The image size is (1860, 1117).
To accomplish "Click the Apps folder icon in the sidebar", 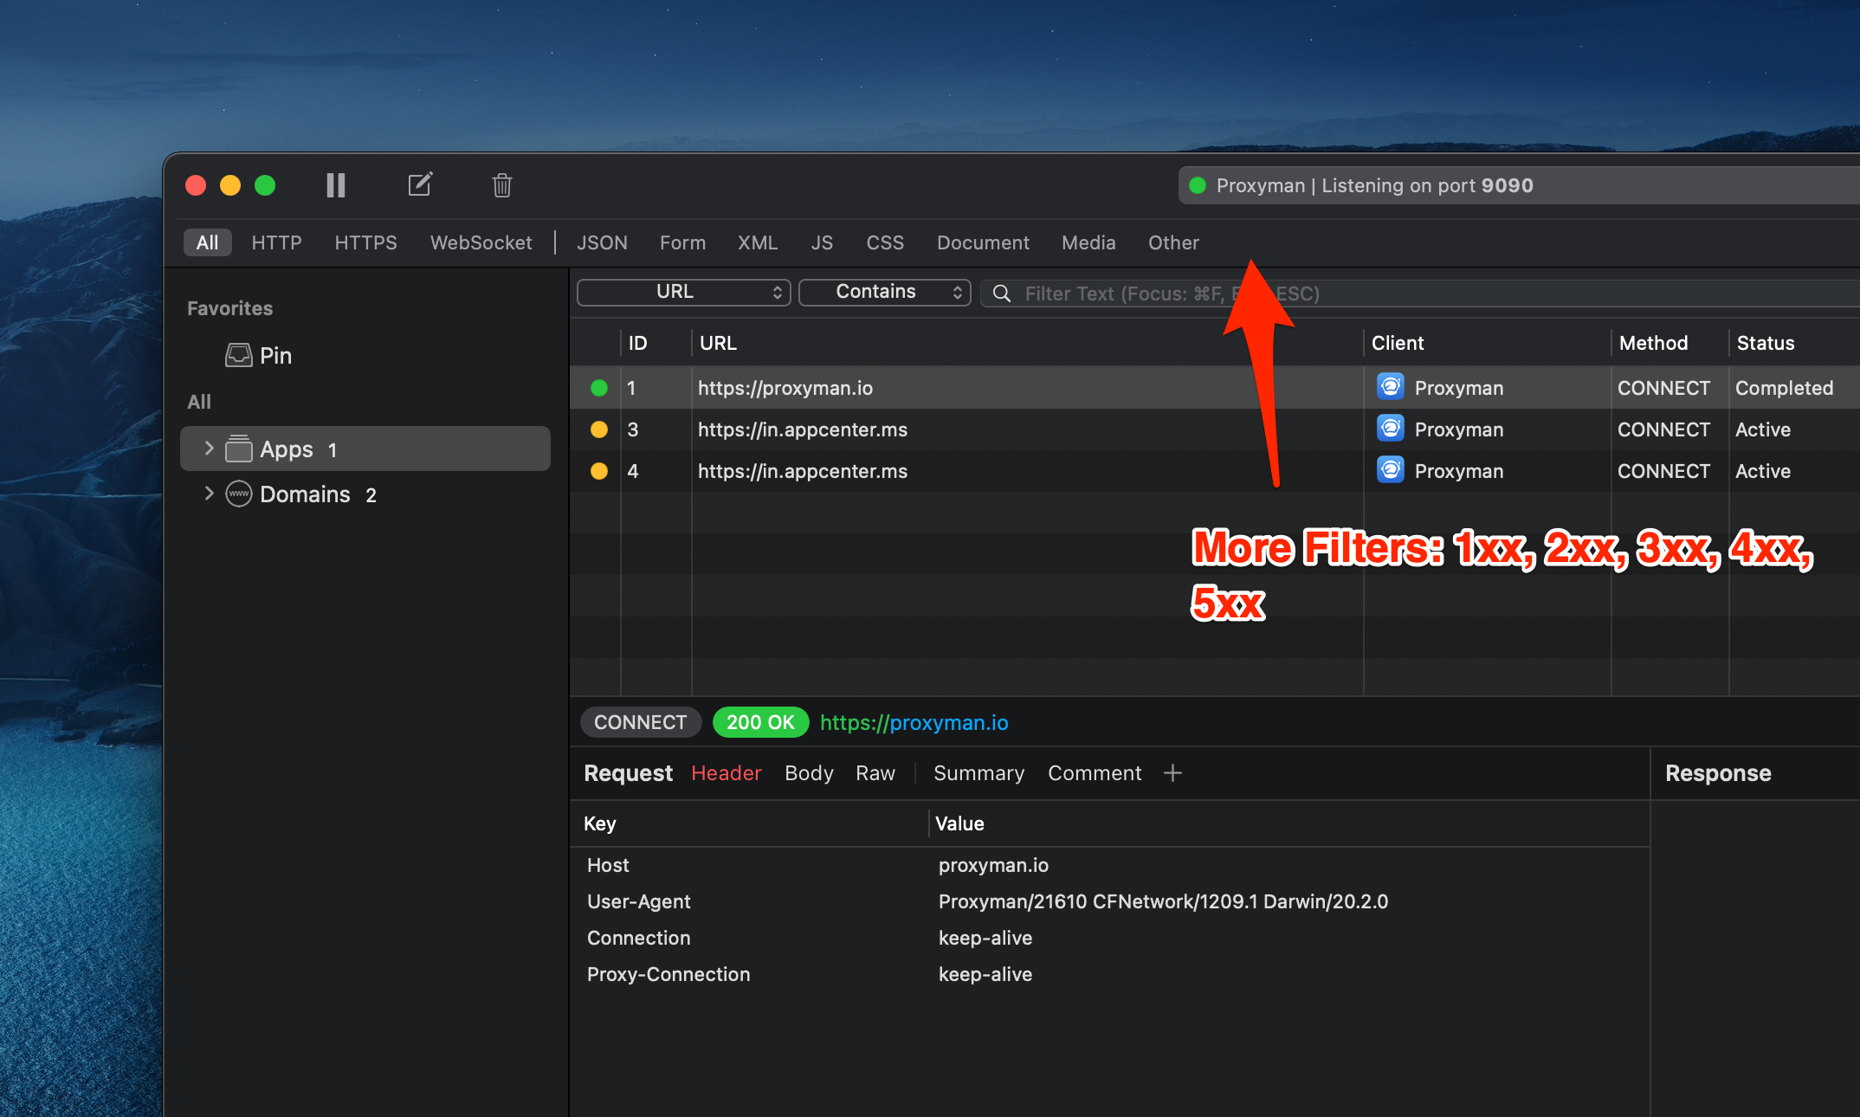I will pyautogui.click(x=238, y=449).
